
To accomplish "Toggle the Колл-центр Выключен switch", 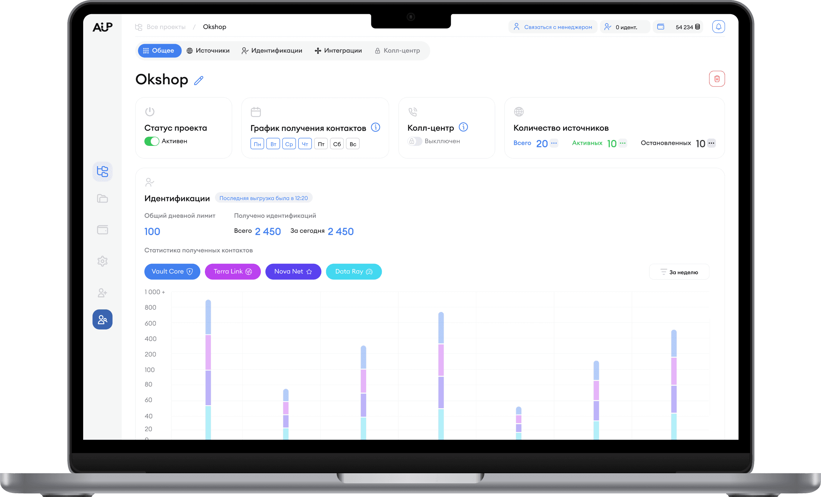I will (x=415, y=141).
